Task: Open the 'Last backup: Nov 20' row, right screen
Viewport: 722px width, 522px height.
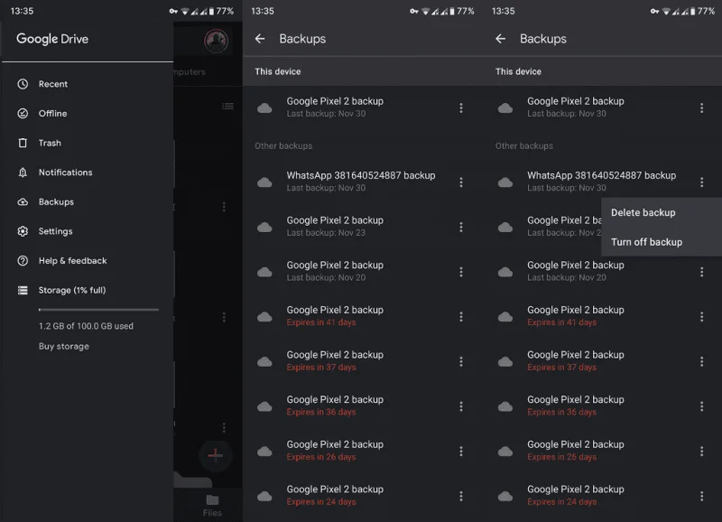Action: point(603,271)
